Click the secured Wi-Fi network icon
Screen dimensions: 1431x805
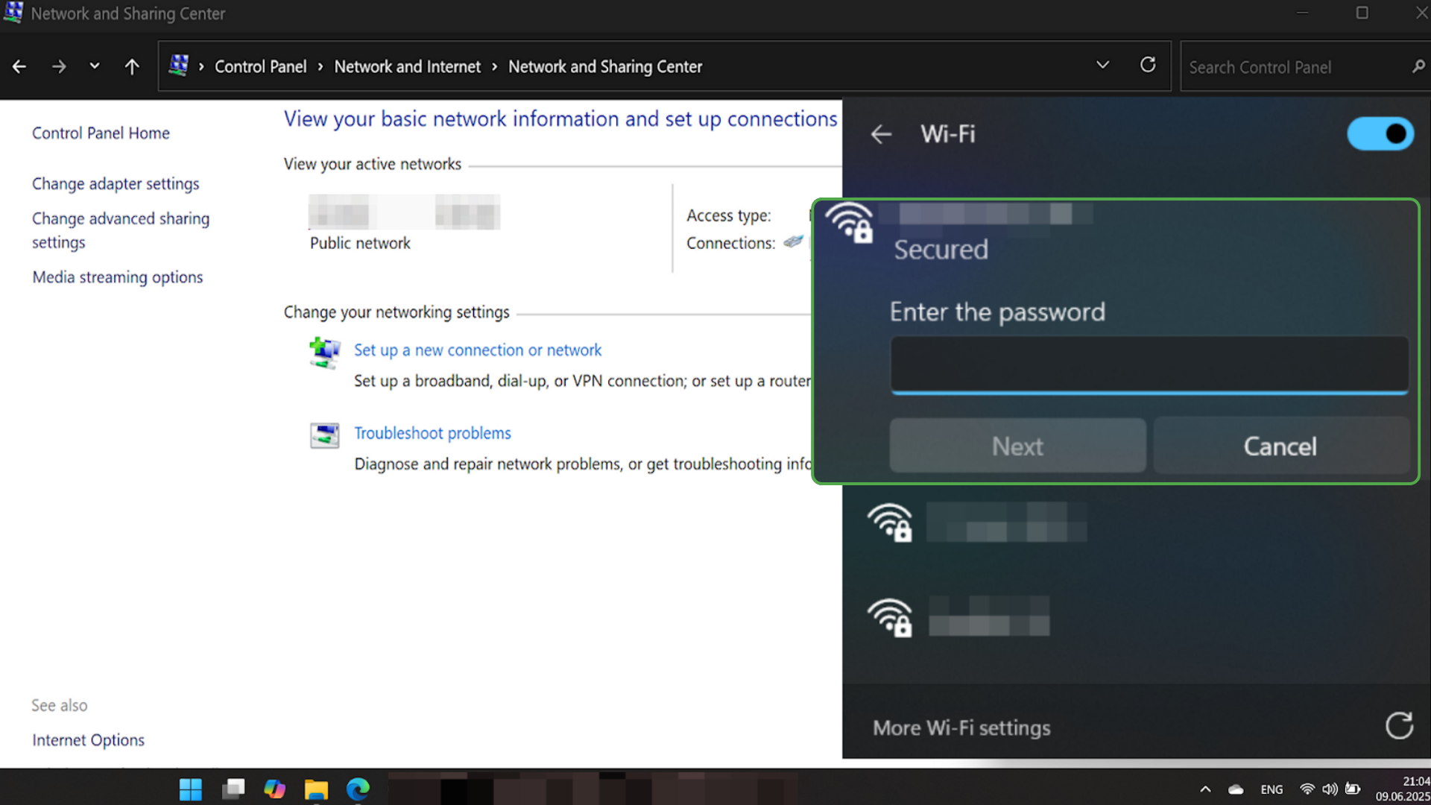pyautogui.click(x=849, y=222)
